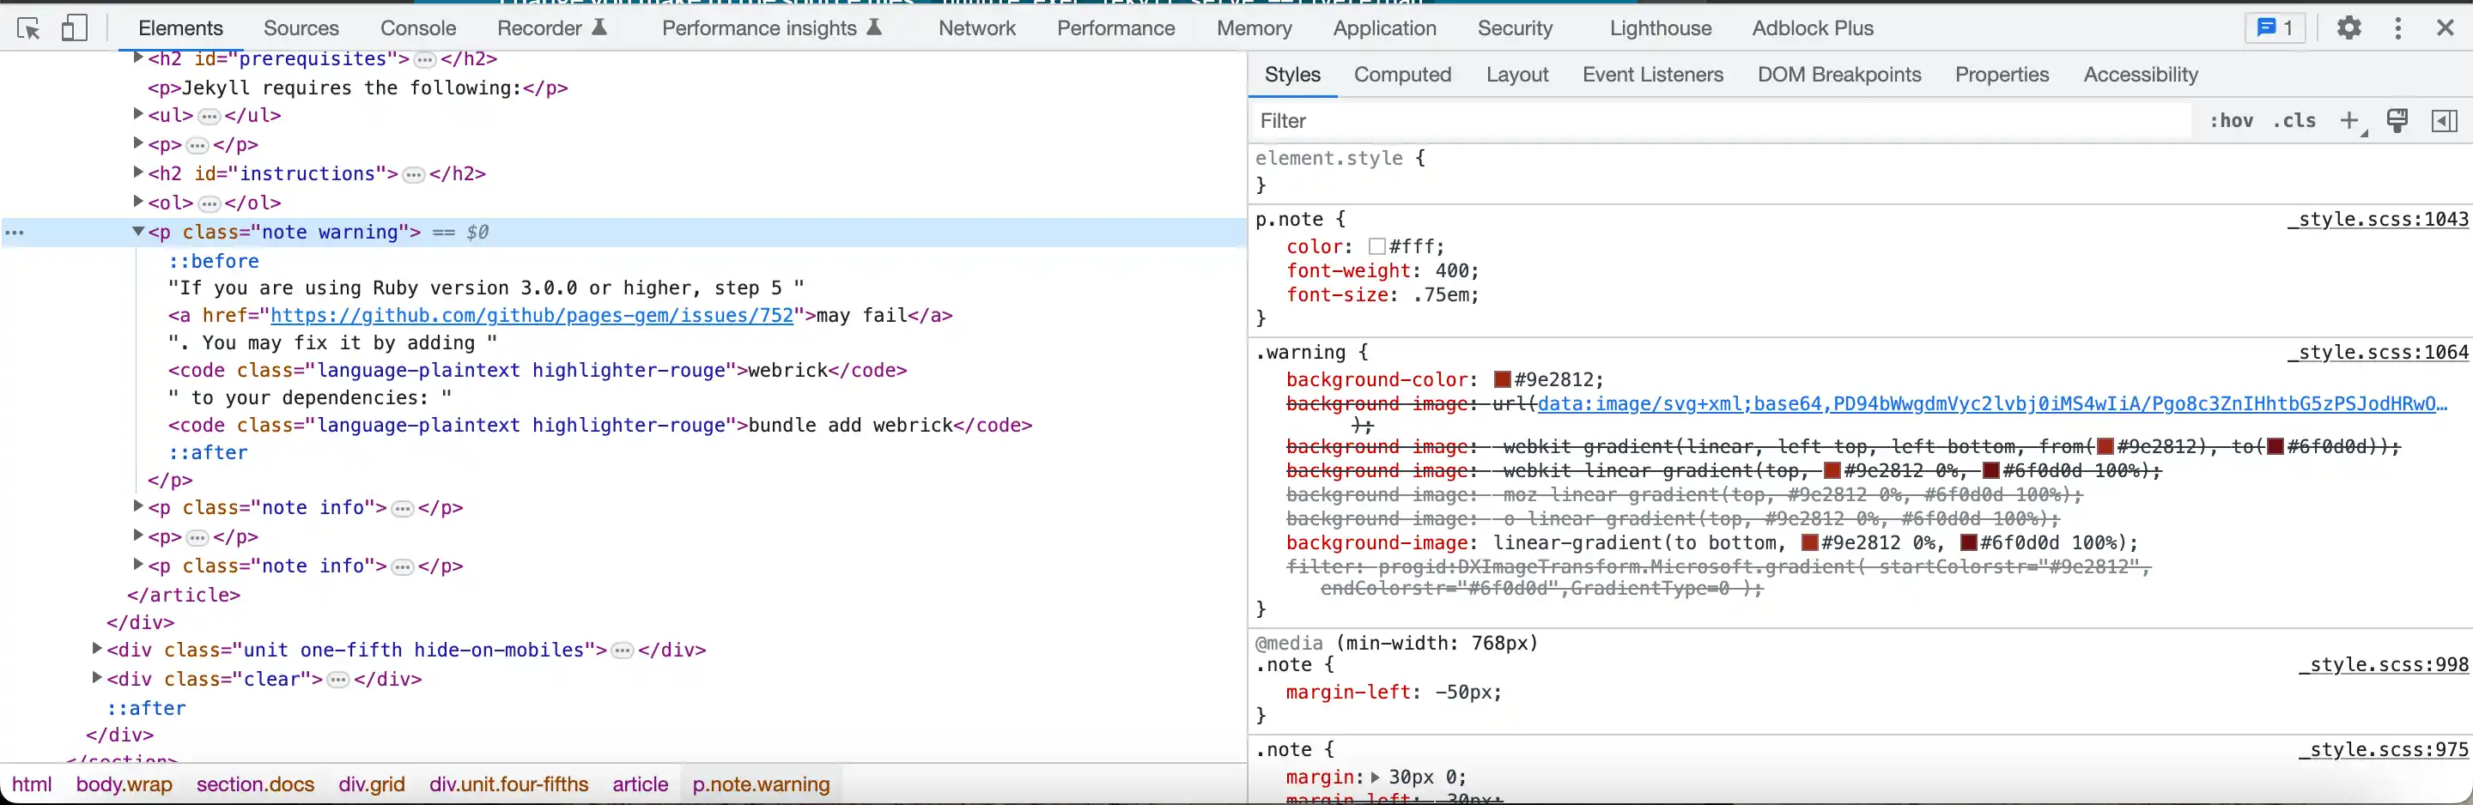Viewport: 2473px width, 805px height.
Task: Close the DevTools panel
Action: coord(2446,27)
